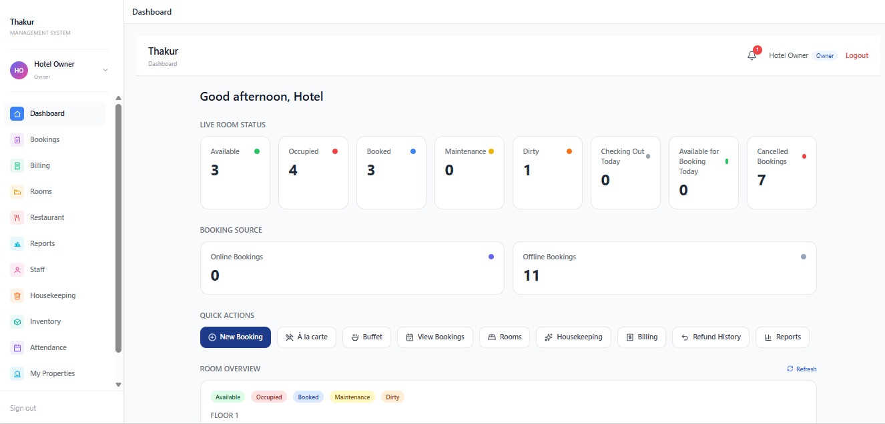Image resolution: width=885 pixels, height=424 pixels.
Task: Click the Staff person icon
Action: (x=17, y=270)
